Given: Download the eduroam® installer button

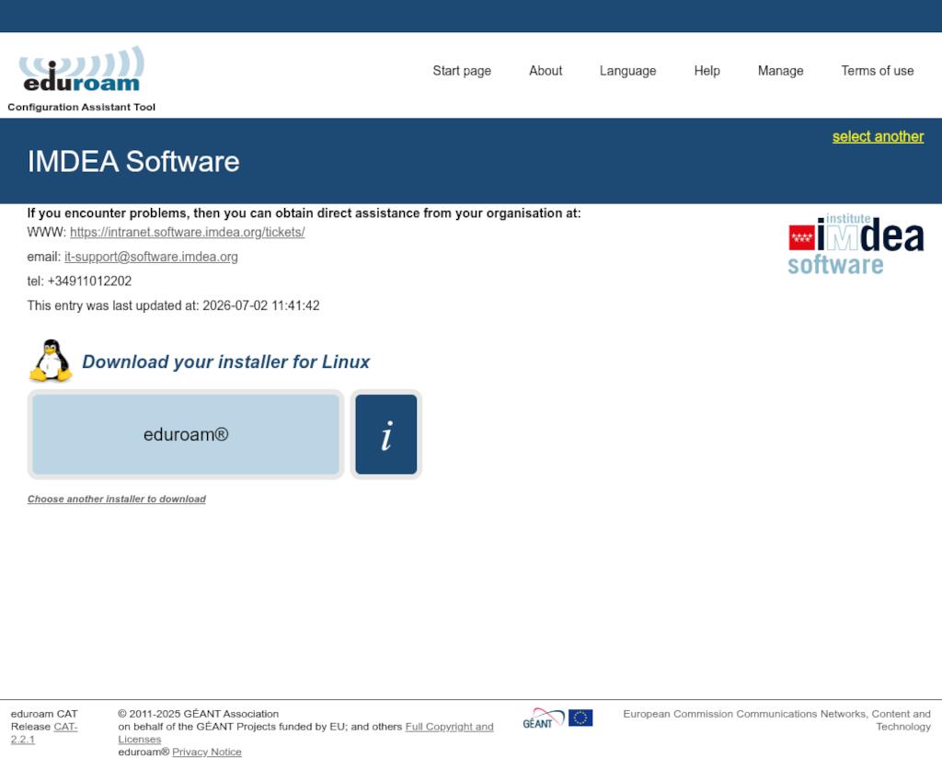Looking at the screenshot, I should click(186, 434).
